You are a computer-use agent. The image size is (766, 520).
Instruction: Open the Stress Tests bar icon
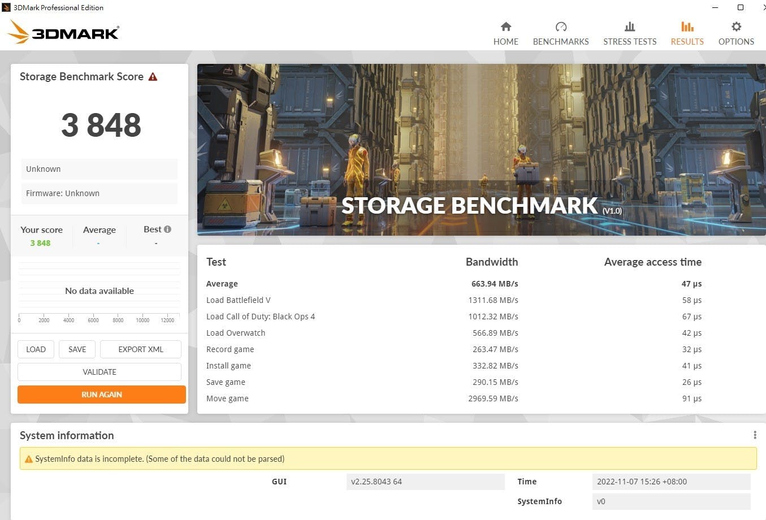(630, 27)
